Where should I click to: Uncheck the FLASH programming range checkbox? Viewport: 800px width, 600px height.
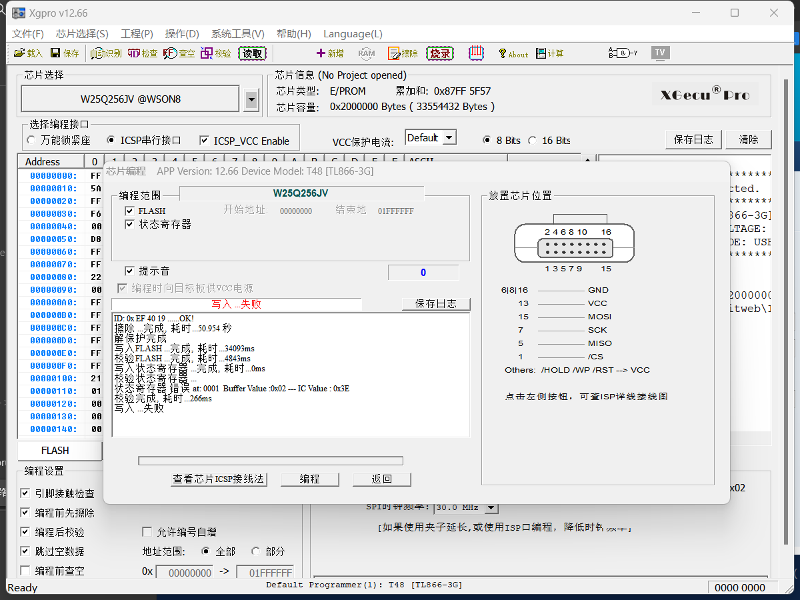tap(130, 211)
